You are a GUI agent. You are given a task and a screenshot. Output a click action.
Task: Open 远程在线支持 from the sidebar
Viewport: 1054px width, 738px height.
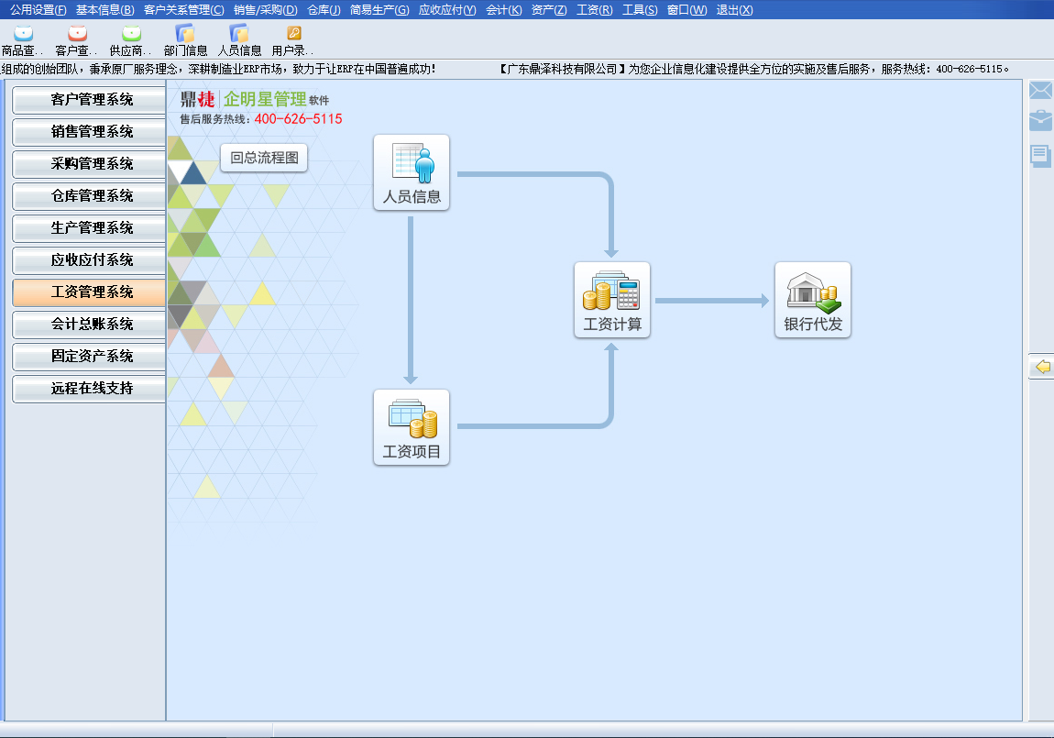[91, 389]
